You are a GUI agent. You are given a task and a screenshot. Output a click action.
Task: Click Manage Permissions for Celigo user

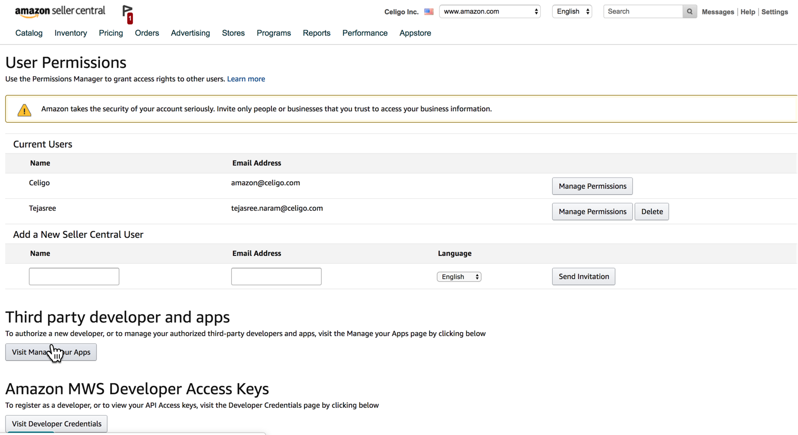coord(592,186)
